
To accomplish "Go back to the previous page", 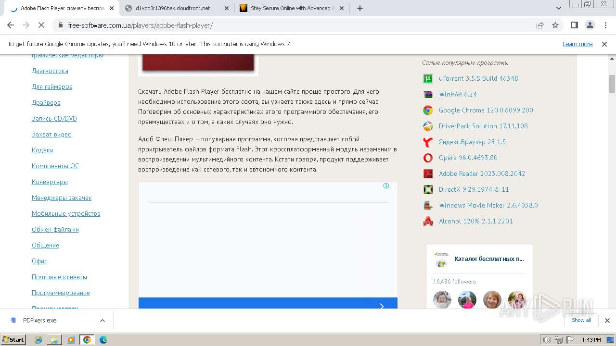I will tap(11, 25).
